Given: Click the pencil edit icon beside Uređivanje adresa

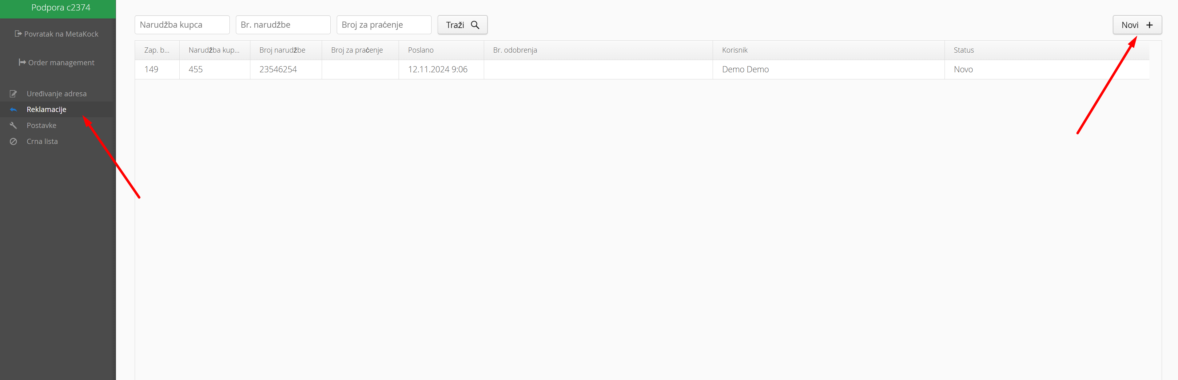Looking at the screenshot, I should 13,94.
